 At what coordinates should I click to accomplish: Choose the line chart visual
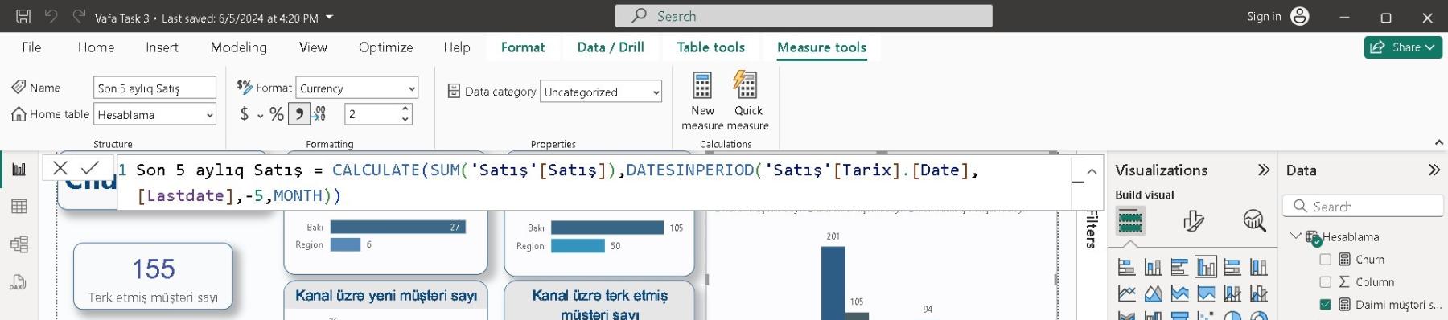coord(1127,293)
